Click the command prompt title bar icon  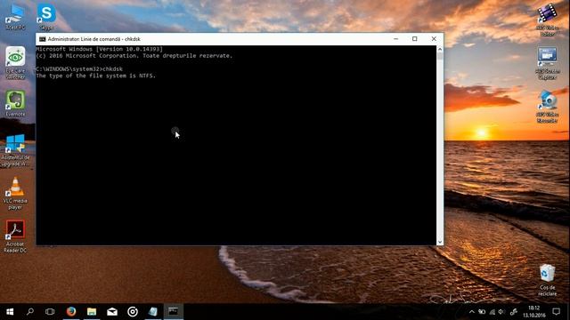point(42,39)
